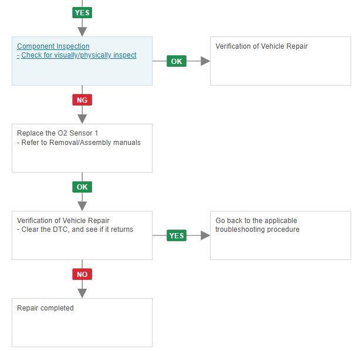Click the arrowhead pointing at the Go back box
The width and height of the screenshot is (356, 351).
coord(205,235)
